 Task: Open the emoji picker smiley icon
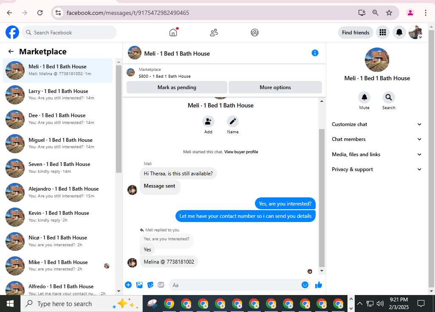305,285
